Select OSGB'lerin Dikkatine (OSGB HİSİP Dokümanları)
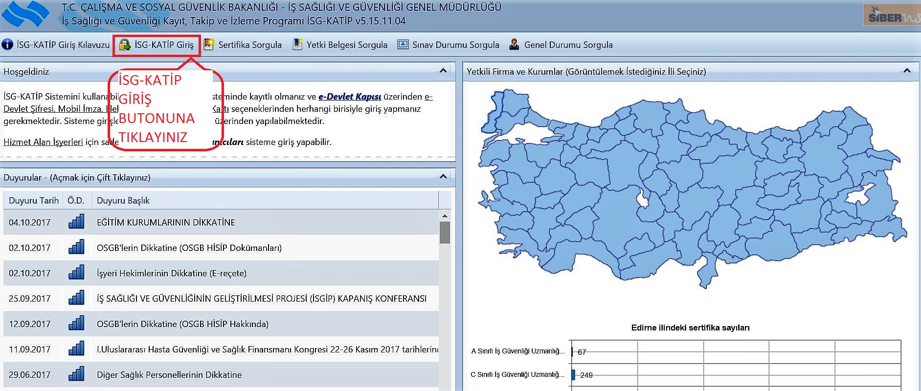The image size is (921, 391). (189, 248)
